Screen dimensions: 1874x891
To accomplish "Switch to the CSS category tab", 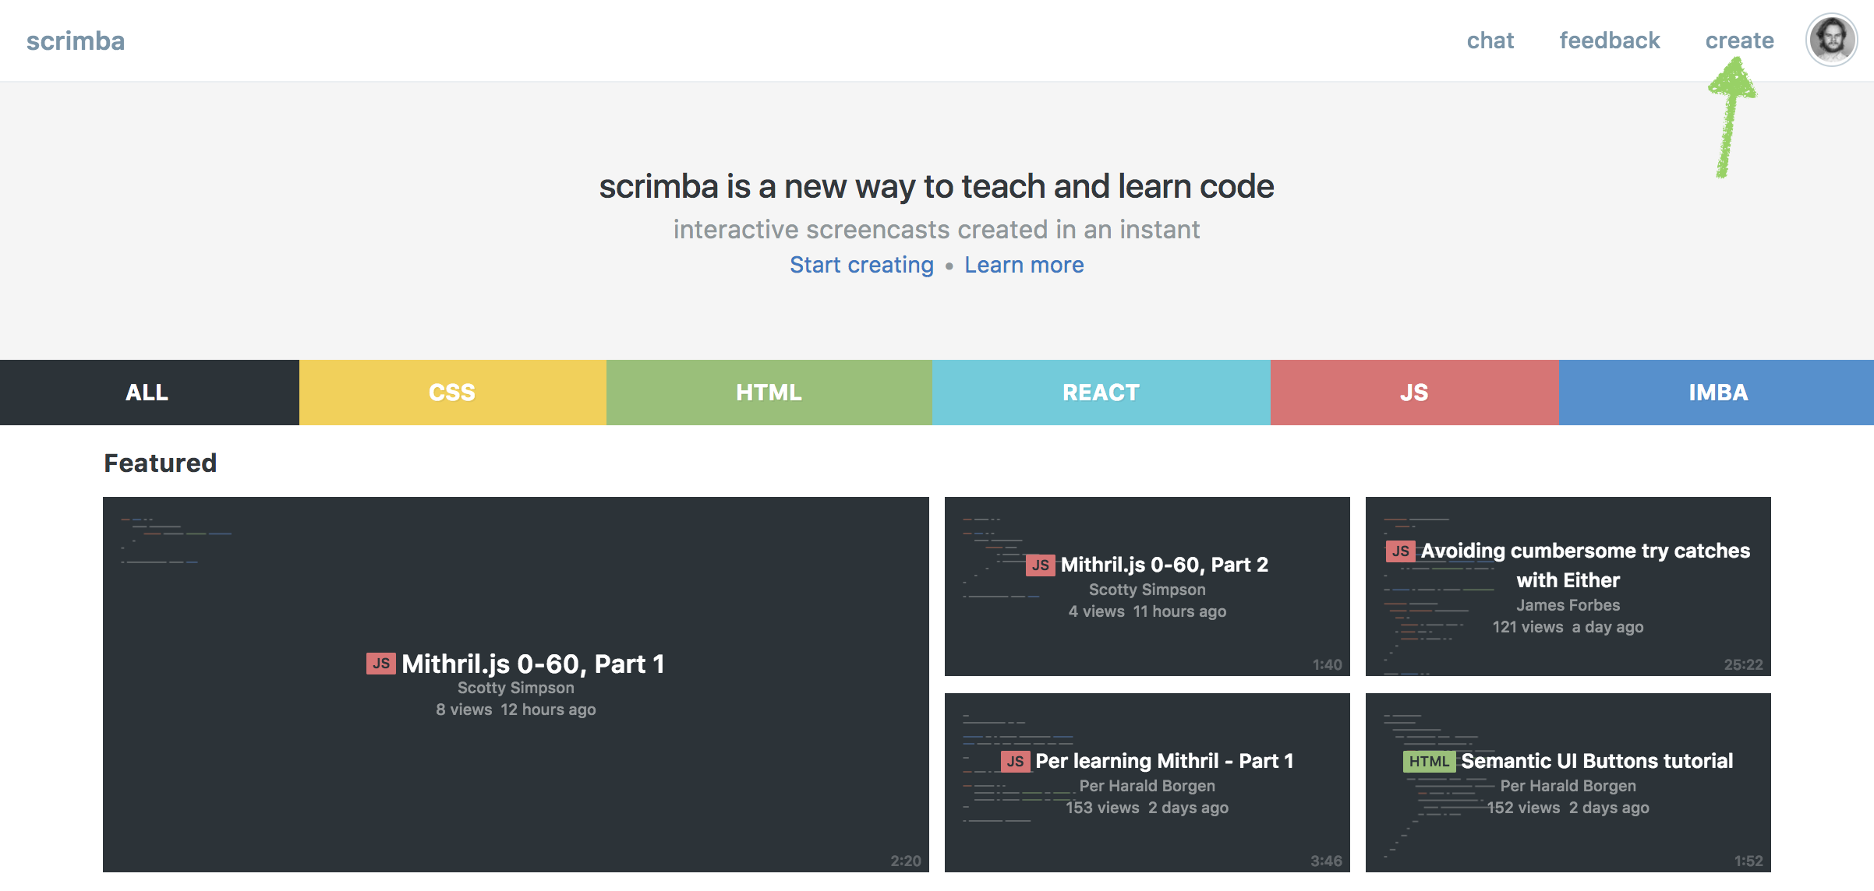I will pyautogui.click(x=452, y=393).
